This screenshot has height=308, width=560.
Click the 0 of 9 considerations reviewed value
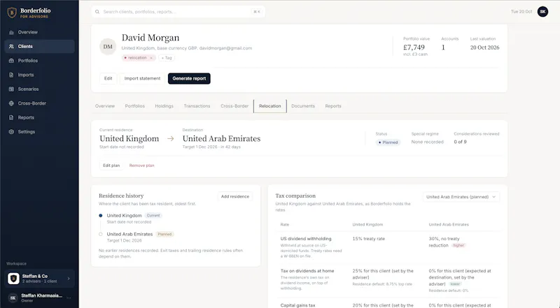(x=460, y=142)
